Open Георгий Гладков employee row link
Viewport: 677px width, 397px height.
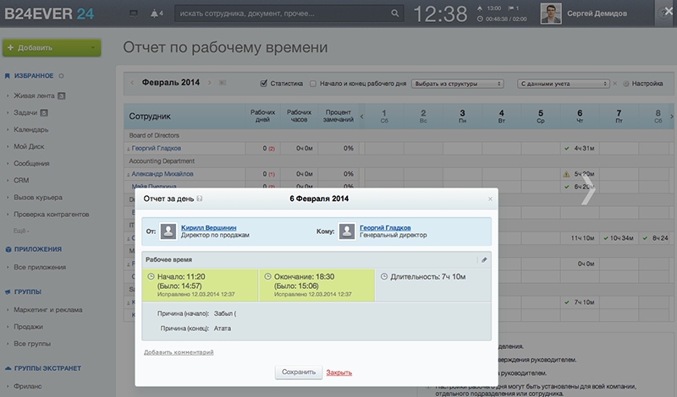click(157, 149)
